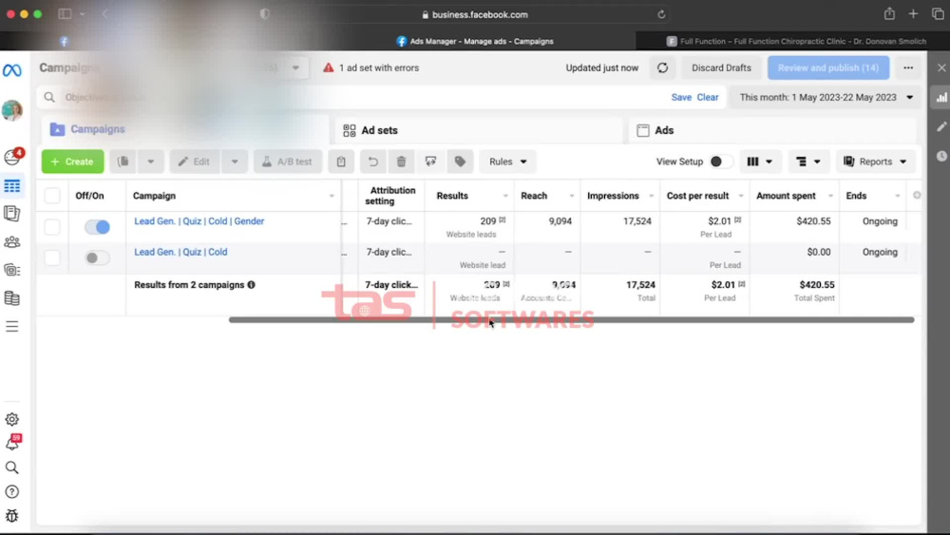Screen dimensions: 950x535
Task: Click Review and publish (14) button
Action: click(828, 67)
